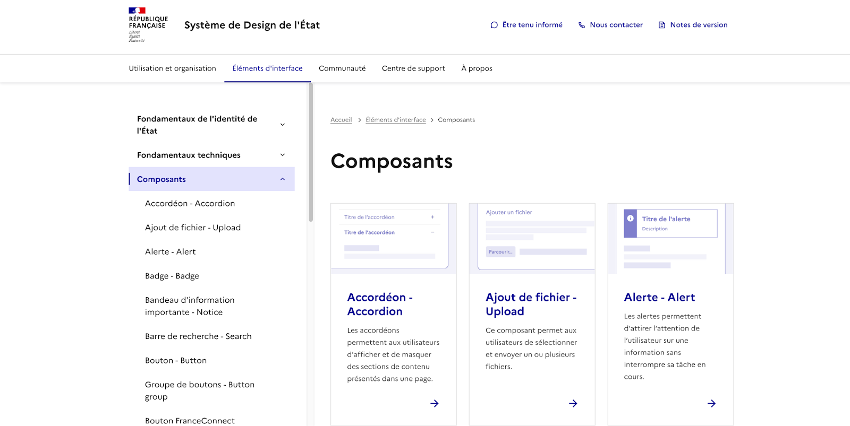
Task: Open the Utilisation et organisation menu
Action: [x=172, y=68]
